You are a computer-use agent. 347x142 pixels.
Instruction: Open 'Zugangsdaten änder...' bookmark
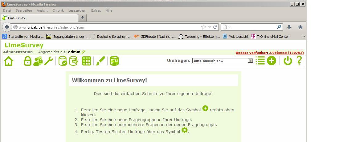tap(67, 37)
